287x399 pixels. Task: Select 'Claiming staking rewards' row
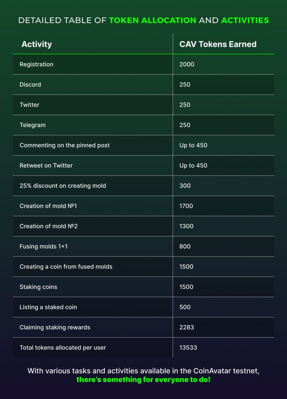pos(55,328)
